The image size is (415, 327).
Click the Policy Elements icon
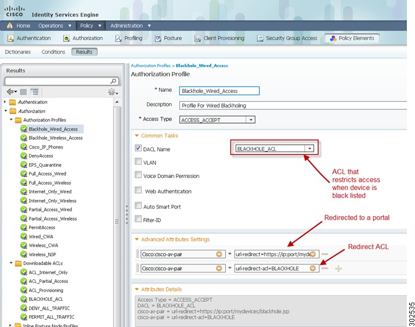pos(333,38)
